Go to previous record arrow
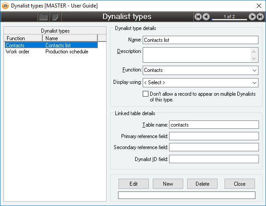The height and width of the screenshot is (206, 266). pyautogui.click(x=206, y=17)
